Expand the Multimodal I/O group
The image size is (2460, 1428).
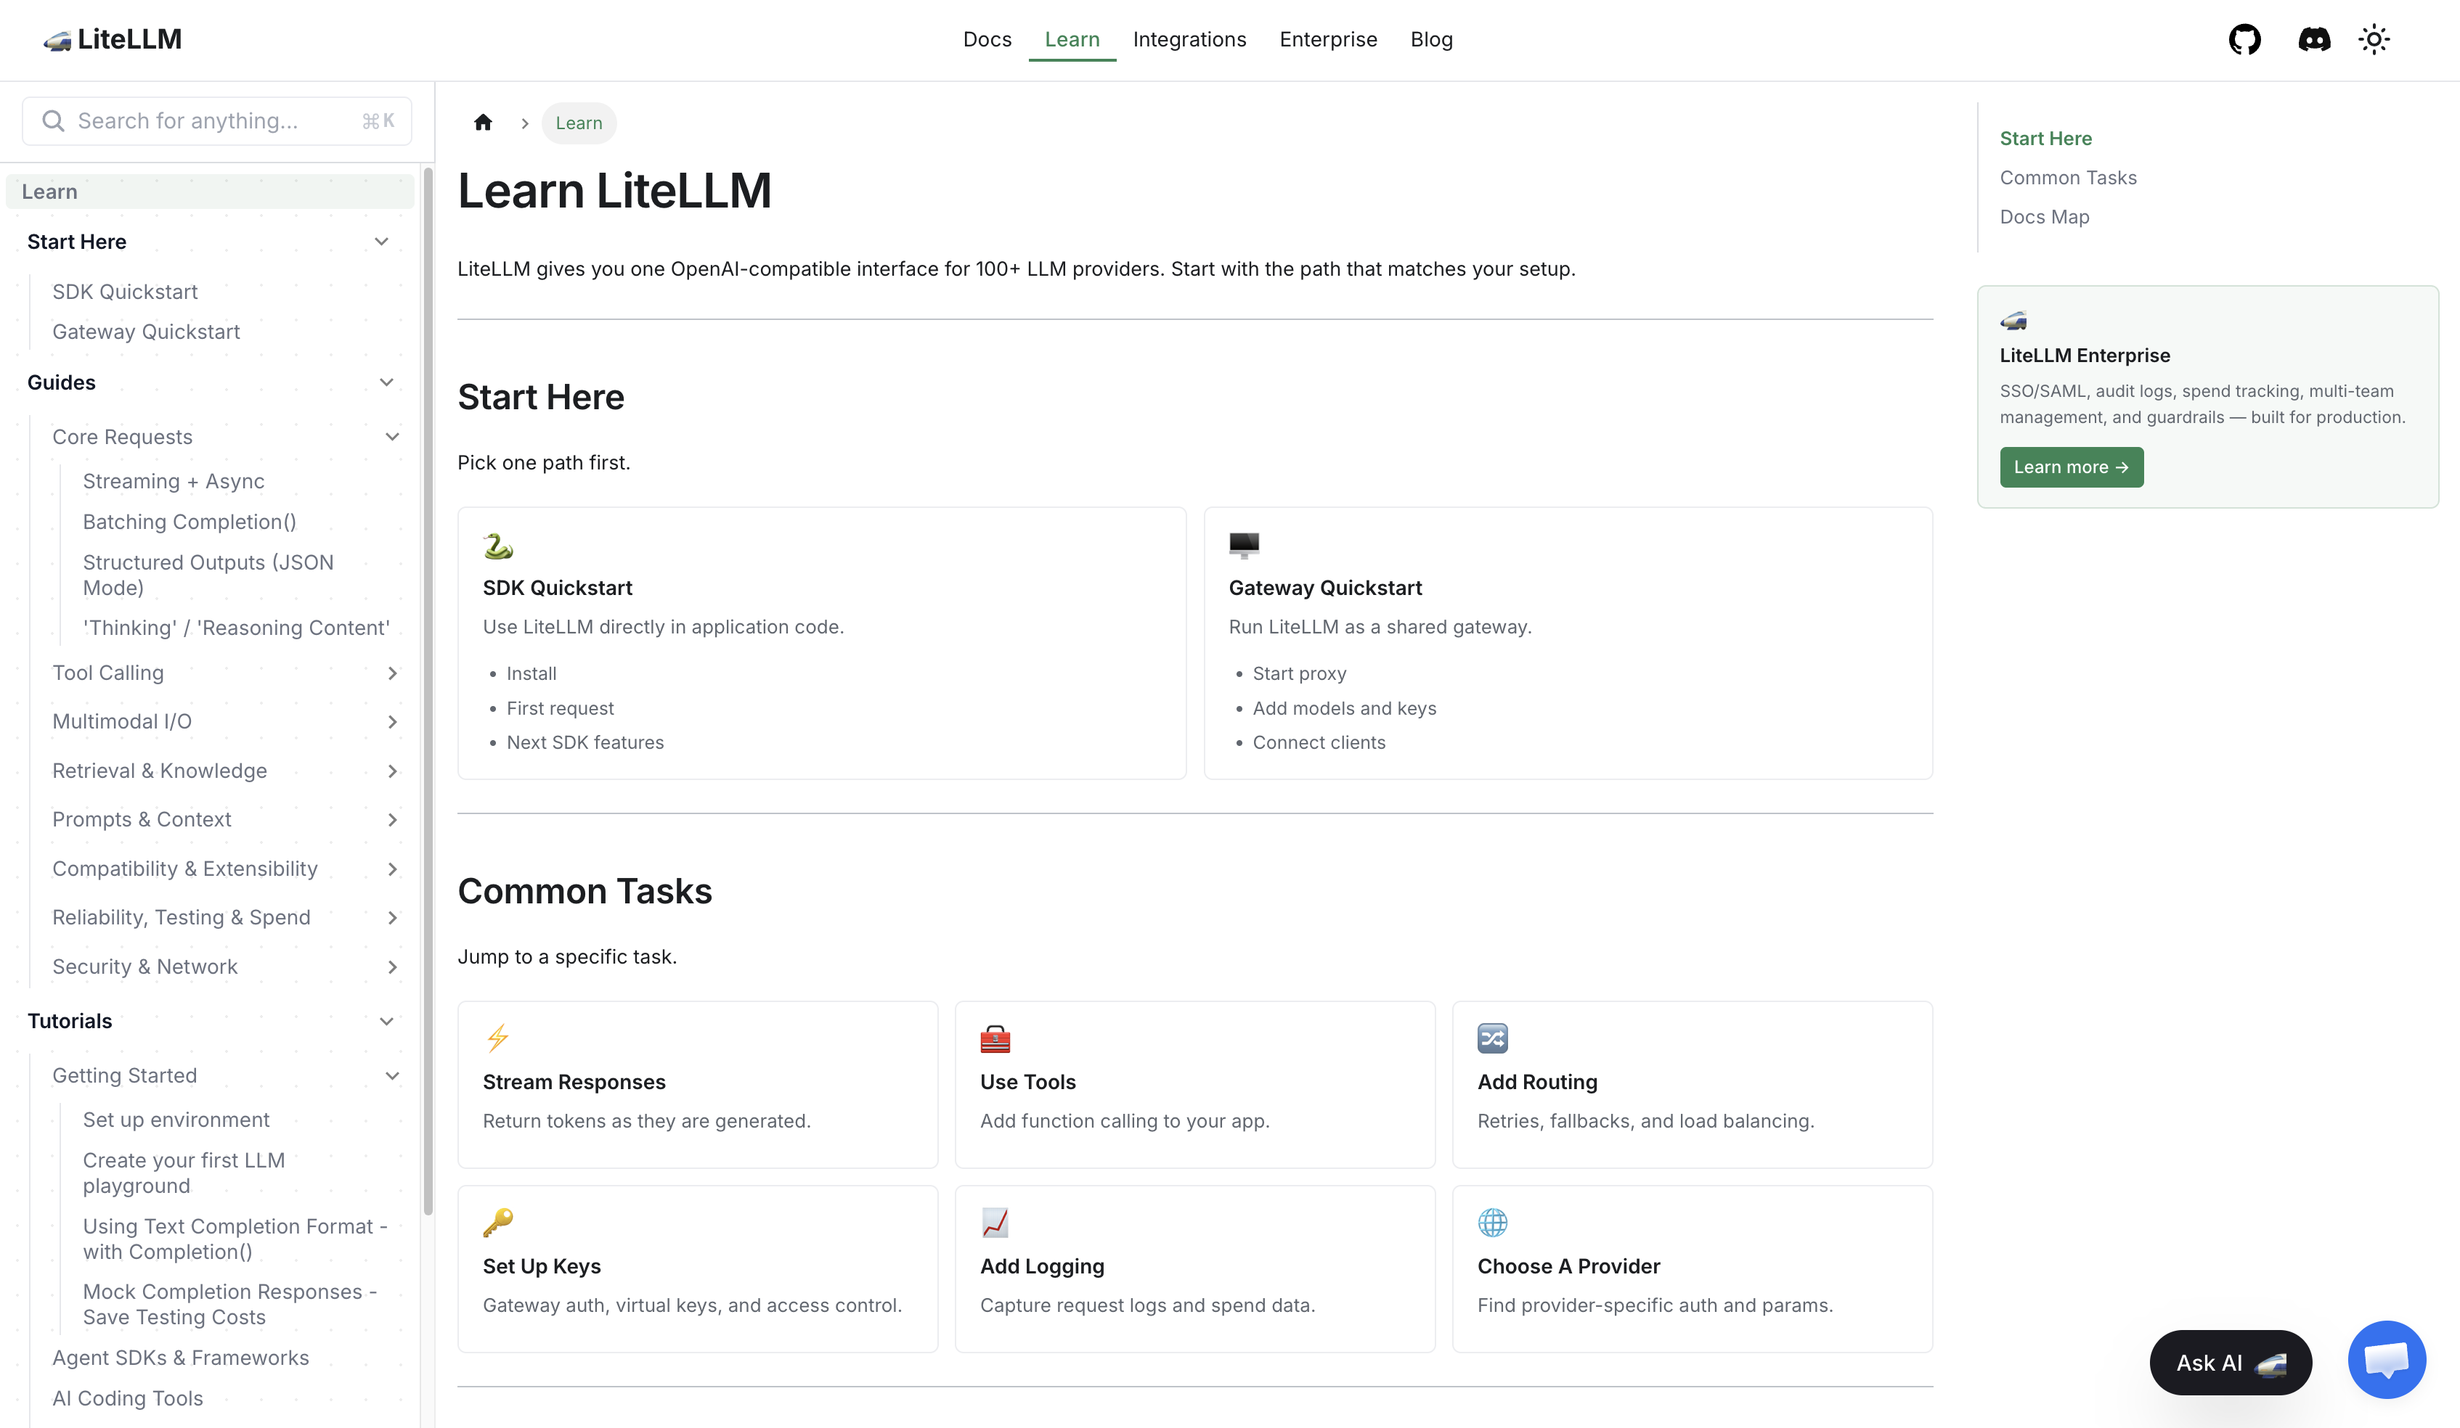click(x=392, y=722)
